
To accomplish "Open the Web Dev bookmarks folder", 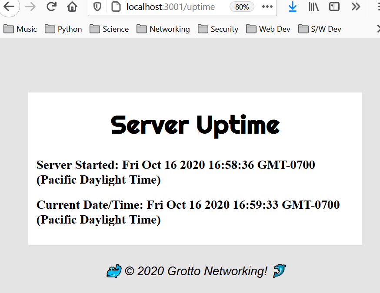I will [268, 29].
